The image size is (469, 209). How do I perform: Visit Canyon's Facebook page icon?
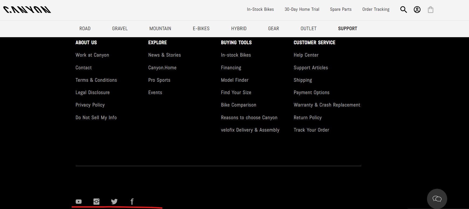(132, 201)
